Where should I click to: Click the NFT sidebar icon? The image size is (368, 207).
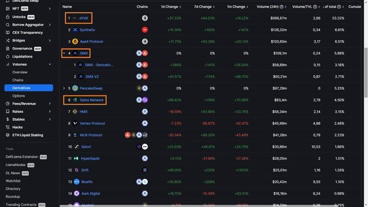tap(7, 9)
